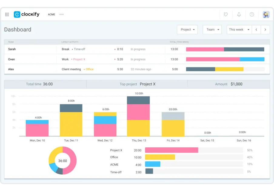274x191 pixels.
Task: Click the Clockify logo
Action: point(27,14)
